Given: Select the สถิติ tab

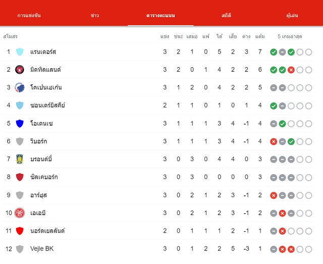Looking at the screenshot, I should (x=226, y=16).
